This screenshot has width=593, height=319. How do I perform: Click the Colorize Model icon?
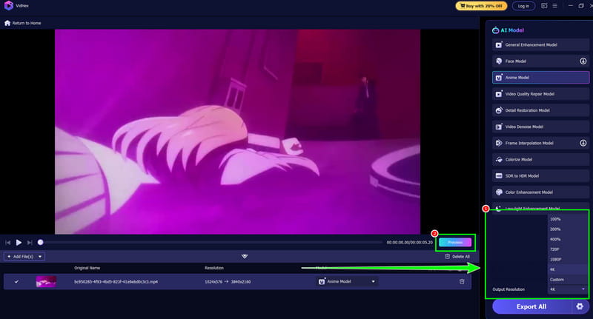[499, 160]
